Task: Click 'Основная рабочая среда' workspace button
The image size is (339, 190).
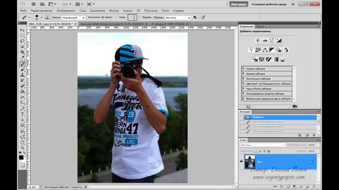Action: 269,4
